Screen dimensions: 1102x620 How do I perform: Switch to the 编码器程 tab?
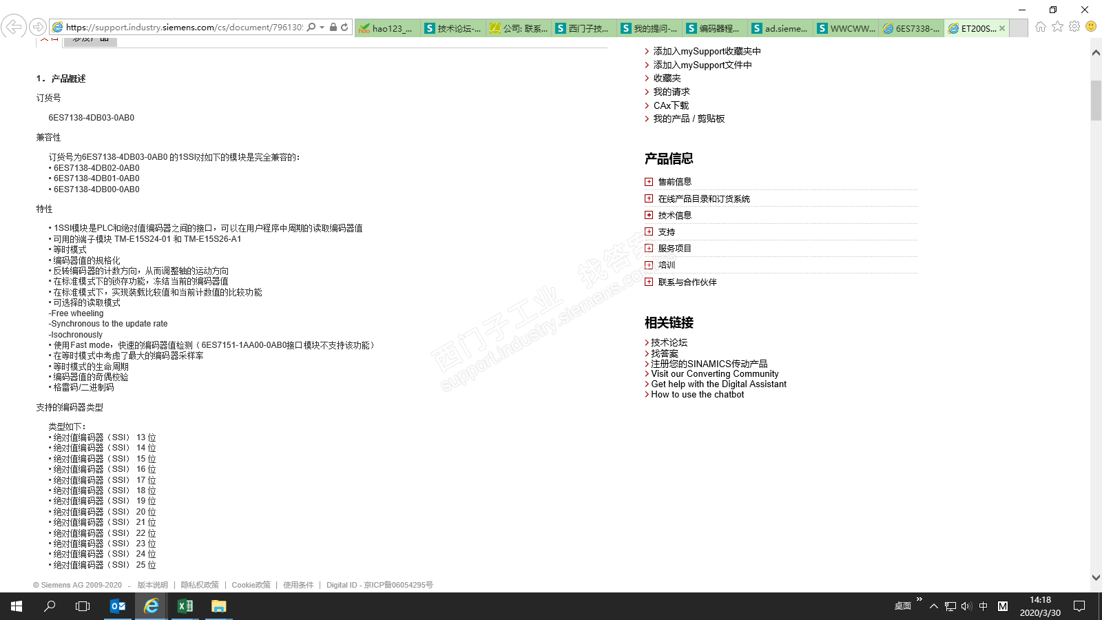[715, 28]
